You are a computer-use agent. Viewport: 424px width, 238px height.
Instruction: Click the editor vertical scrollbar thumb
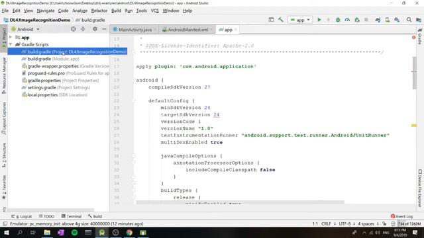click(414, 73)
